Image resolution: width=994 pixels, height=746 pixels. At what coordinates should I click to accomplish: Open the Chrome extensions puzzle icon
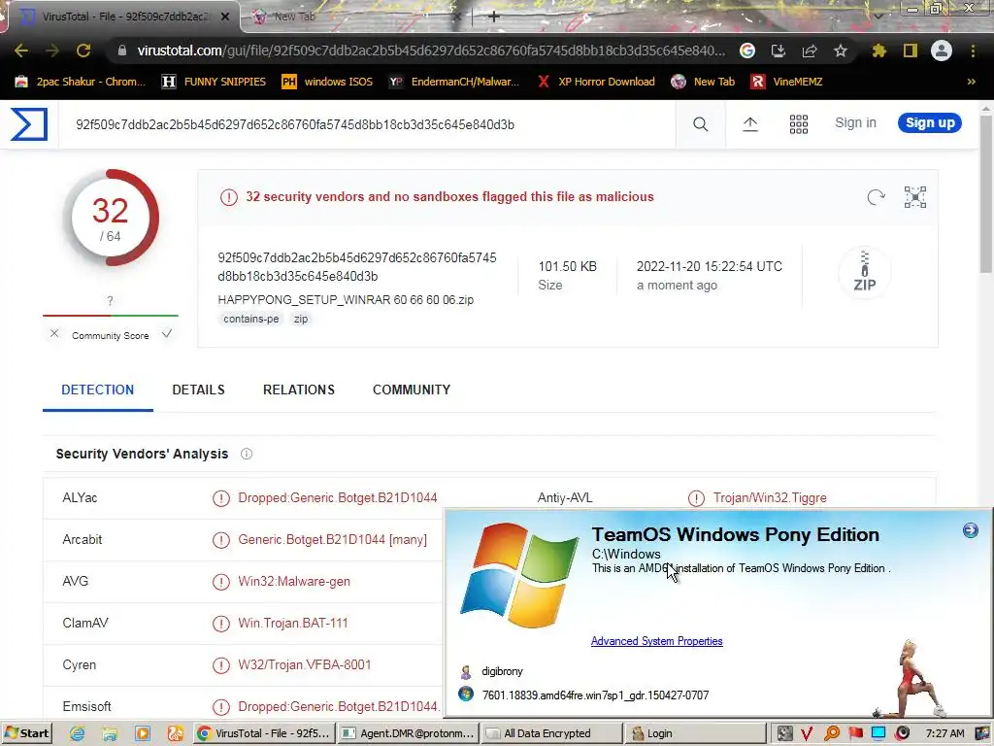879,51
